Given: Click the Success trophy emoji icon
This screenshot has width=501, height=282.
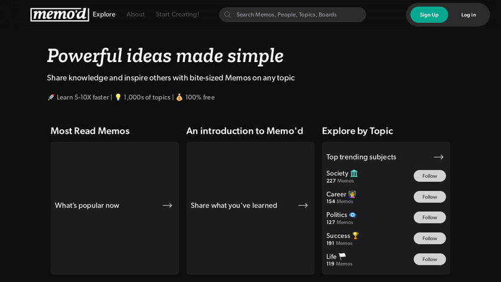Looking at the screenshot, I should (x=355, y=236).
